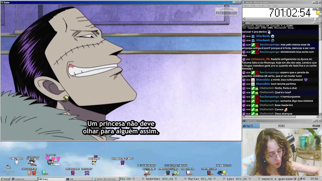Click the 'Parla: R$1.00' ticker entry
This screenshot has width=322, height=181.
click(200, 179)
